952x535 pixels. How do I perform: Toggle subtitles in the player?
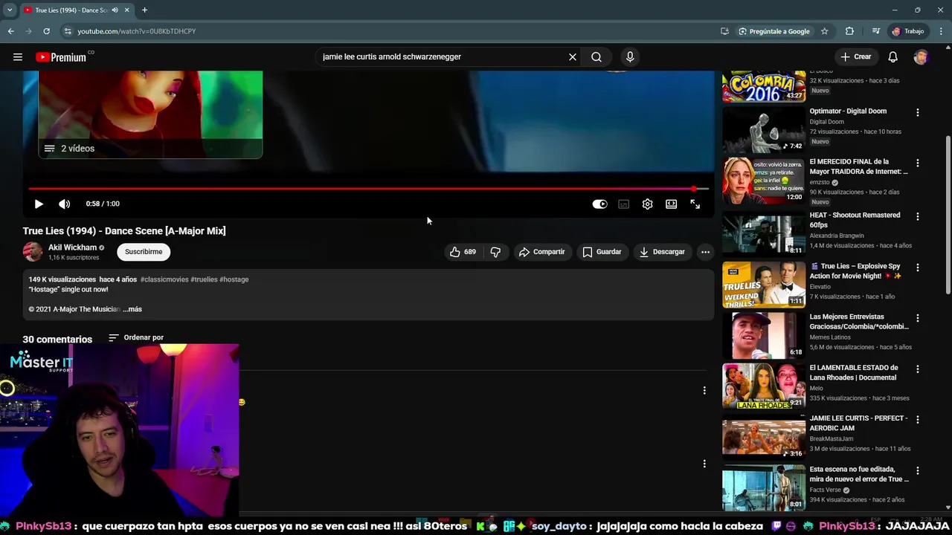624,204
